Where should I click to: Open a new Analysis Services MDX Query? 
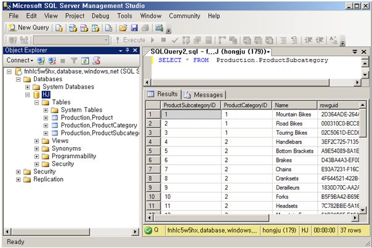73,28
